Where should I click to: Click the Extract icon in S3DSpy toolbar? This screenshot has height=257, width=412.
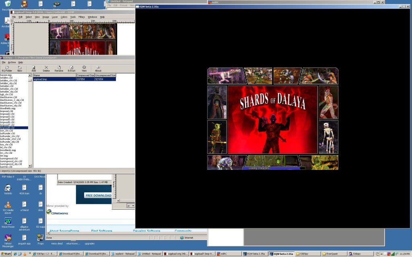coord(72,69)
